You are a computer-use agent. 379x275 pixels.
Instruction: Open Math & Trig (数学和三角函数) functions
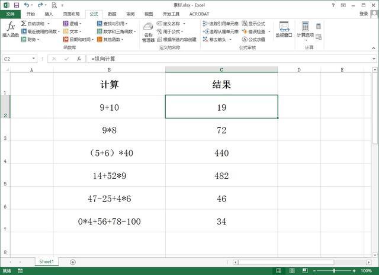(x=117, y=31)
